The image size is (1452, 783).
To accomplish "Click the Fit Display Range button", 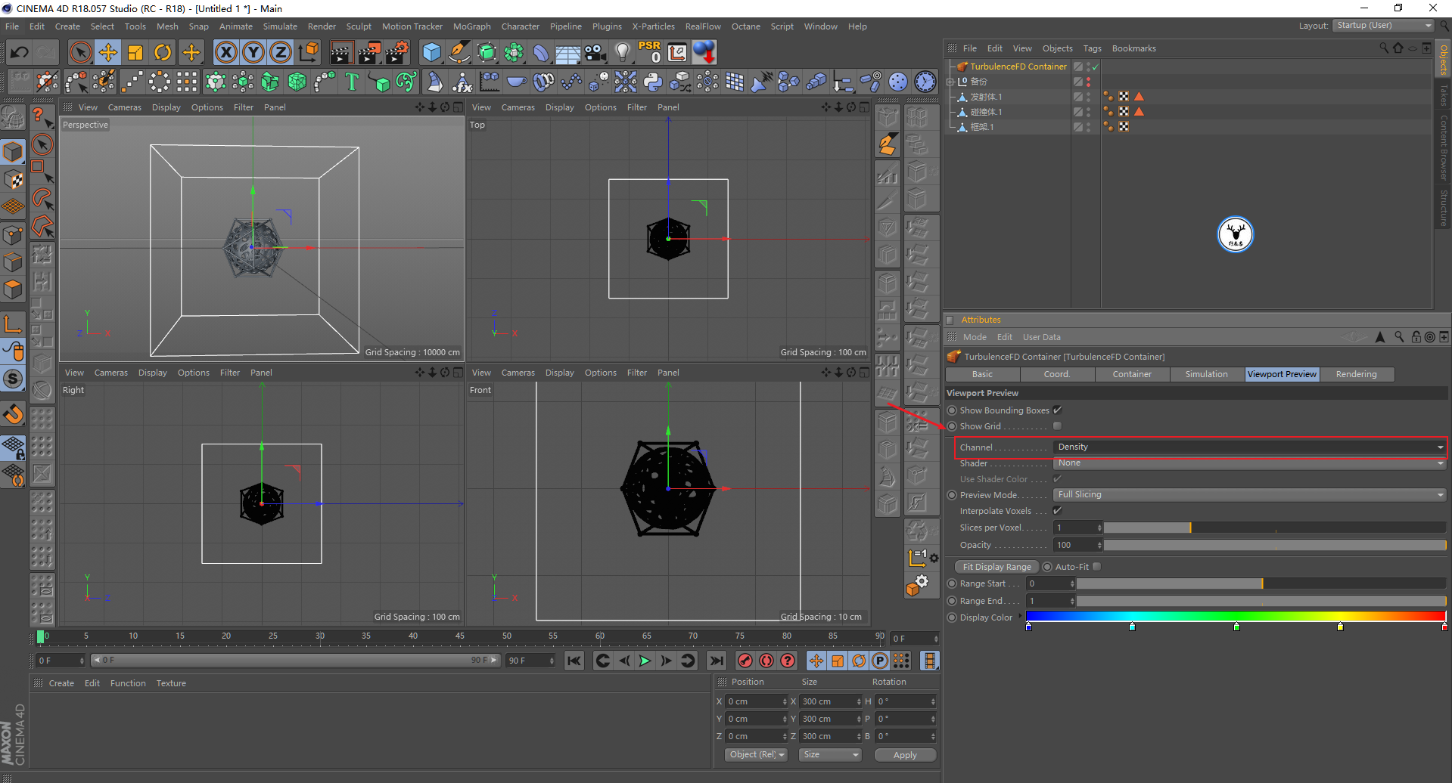I will (x=997, y=567).
